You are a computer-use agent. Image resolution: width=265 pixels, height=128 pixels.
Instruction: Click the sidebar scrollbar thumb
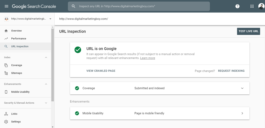point(52,65)
